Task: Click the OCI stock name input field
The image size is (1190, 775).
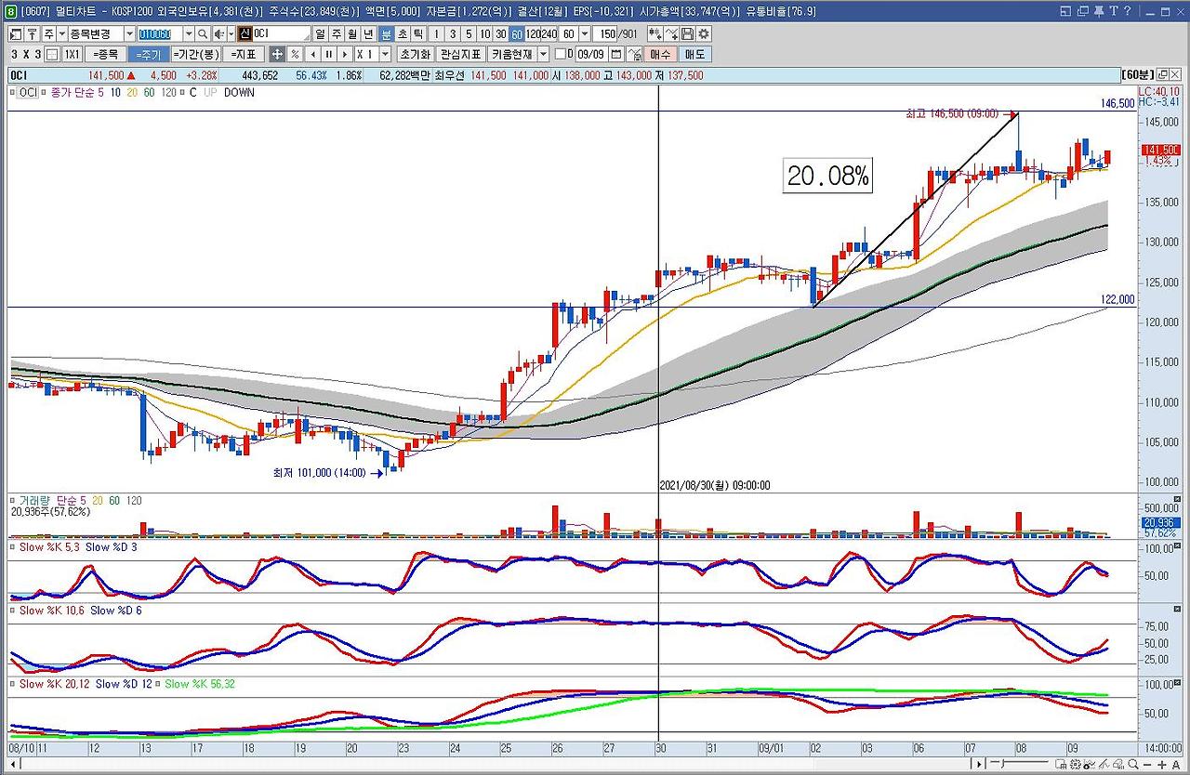Action: 281,33
